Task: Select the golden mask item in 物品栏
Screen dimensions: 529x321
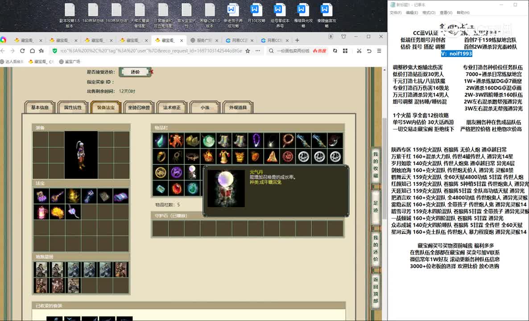Action: [x=240, y=156]
